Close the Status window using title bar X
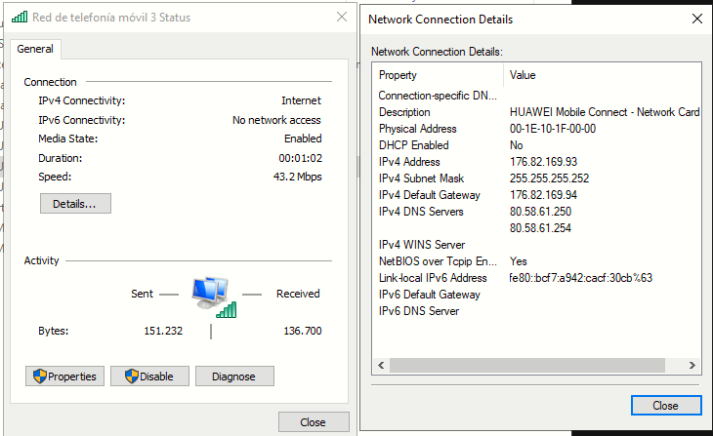This screenshot has width=713, height=436. point(342,17)
